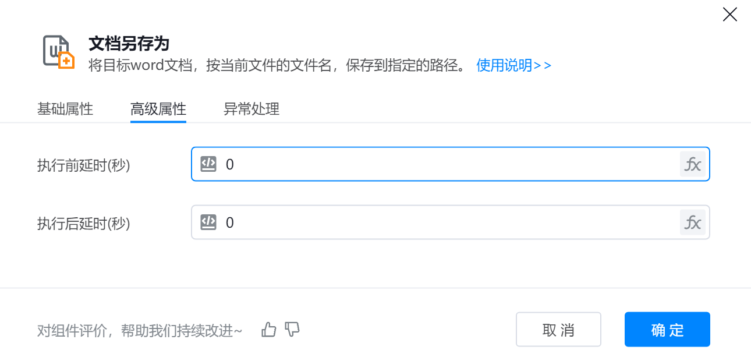
Task: Open the 异常处理 tab
Action: (251, 109)
